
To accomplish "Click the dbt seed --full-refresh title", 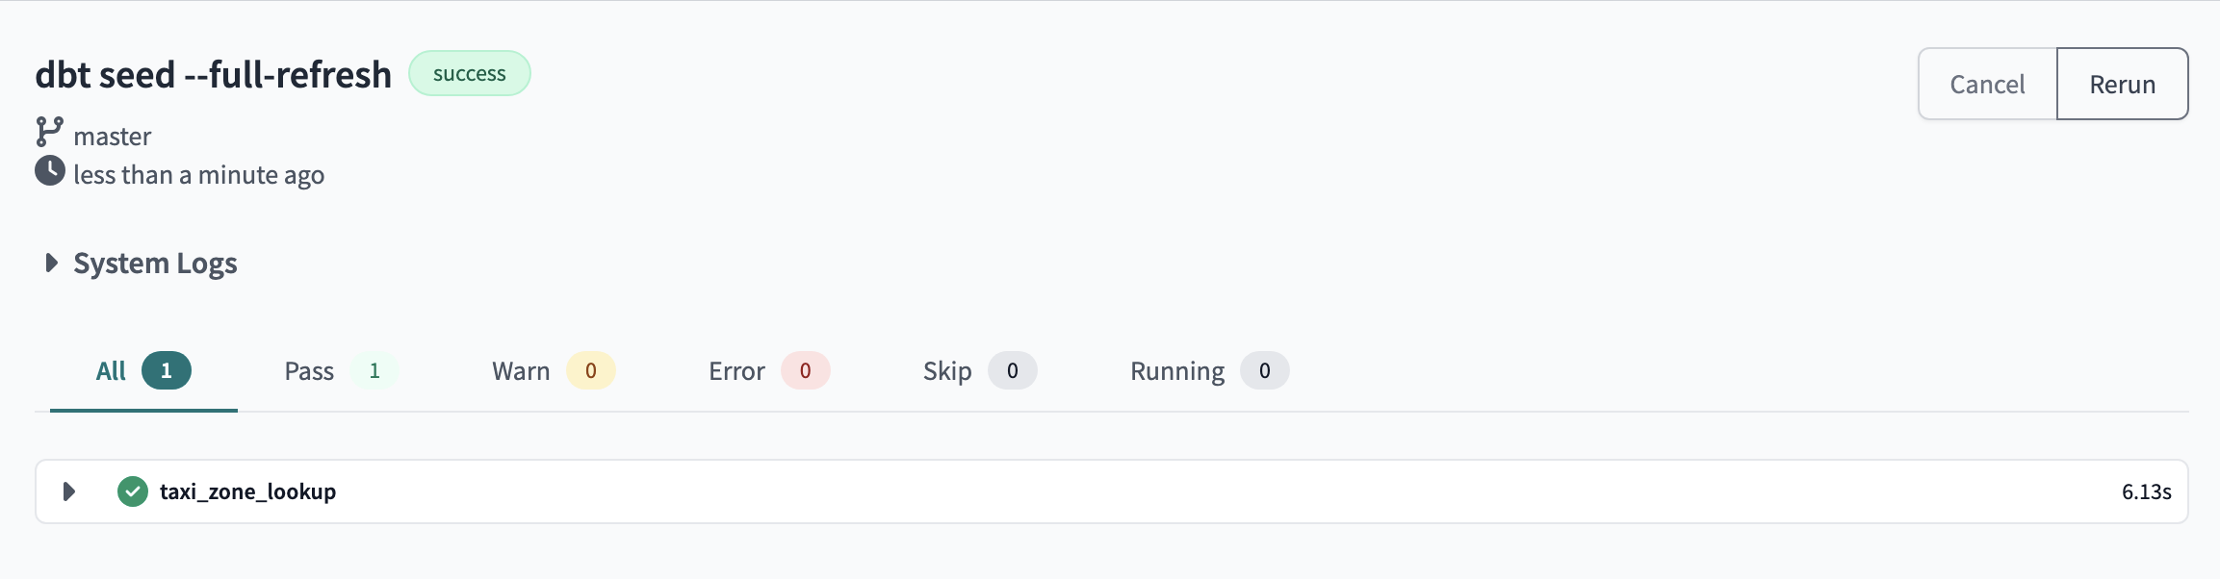I will point(214,74).
